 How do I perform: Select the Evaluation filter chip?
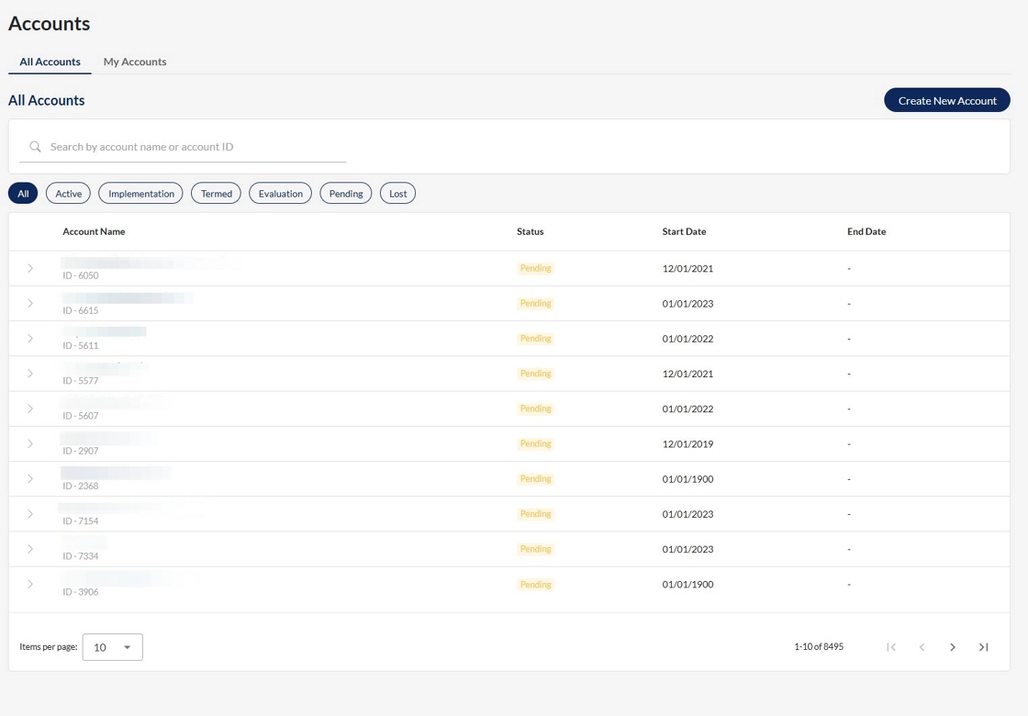pyautogui.click(x=280, y=194)
